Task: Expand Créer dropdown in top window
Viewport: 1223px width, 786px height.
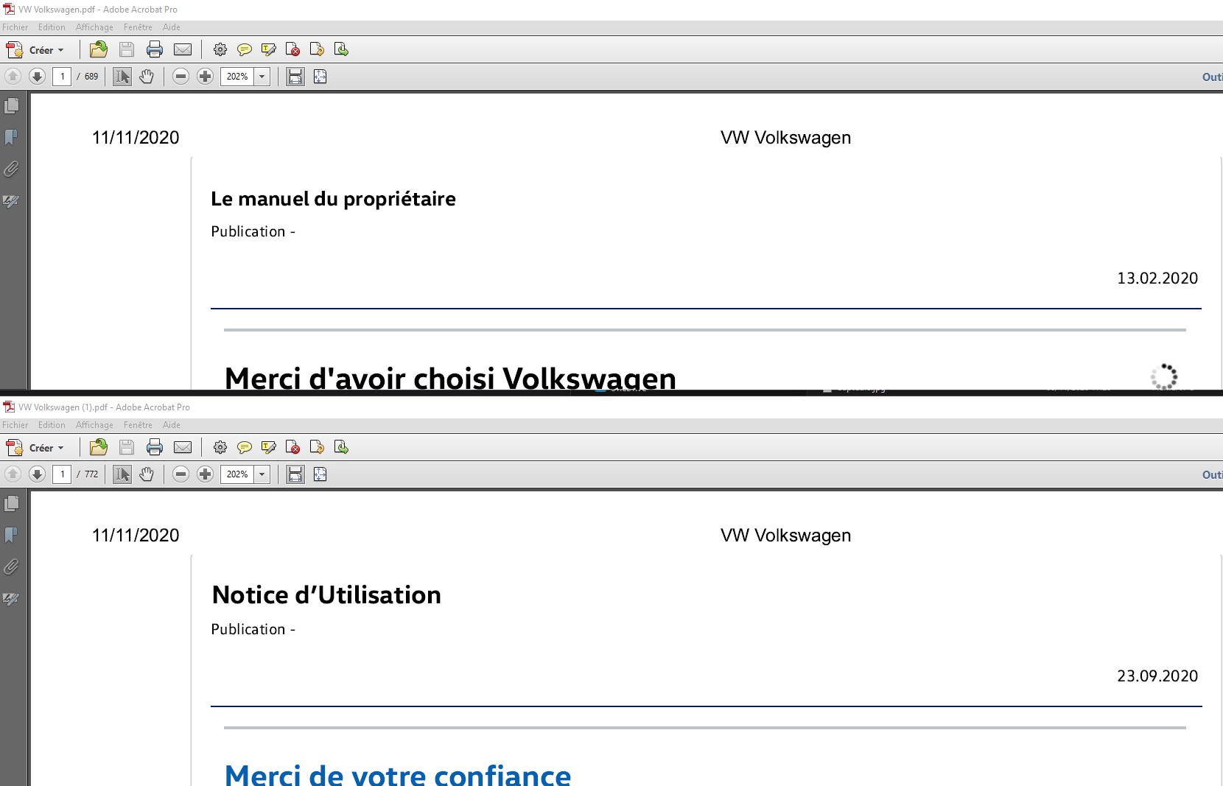Action: [60, 50]
